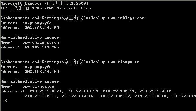Screen dimensions: 196x111
Task: Click the address 218.77.130.16
Action: click(x=77, y=96)
